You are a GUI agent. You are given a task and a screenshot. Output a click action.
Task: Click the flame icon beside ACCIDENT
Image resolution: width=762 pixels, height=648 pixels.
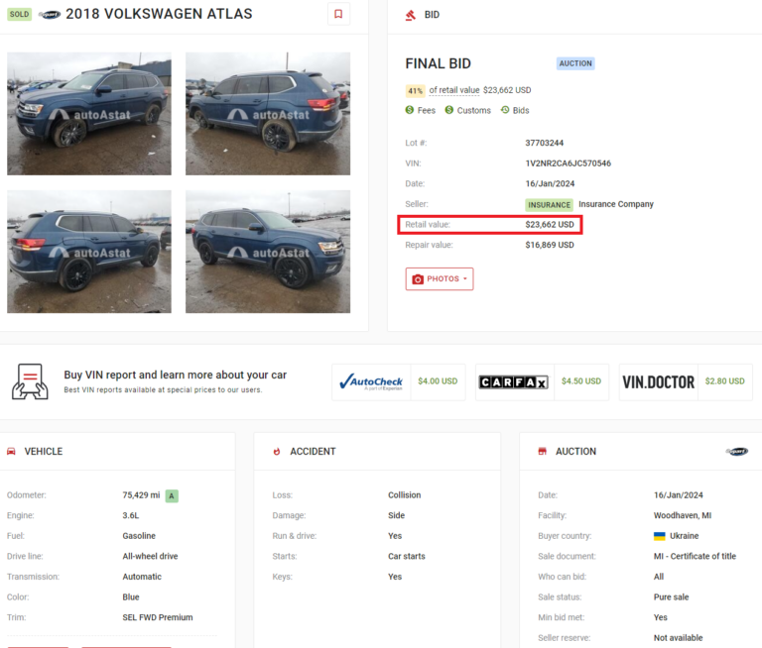(277, 451)
